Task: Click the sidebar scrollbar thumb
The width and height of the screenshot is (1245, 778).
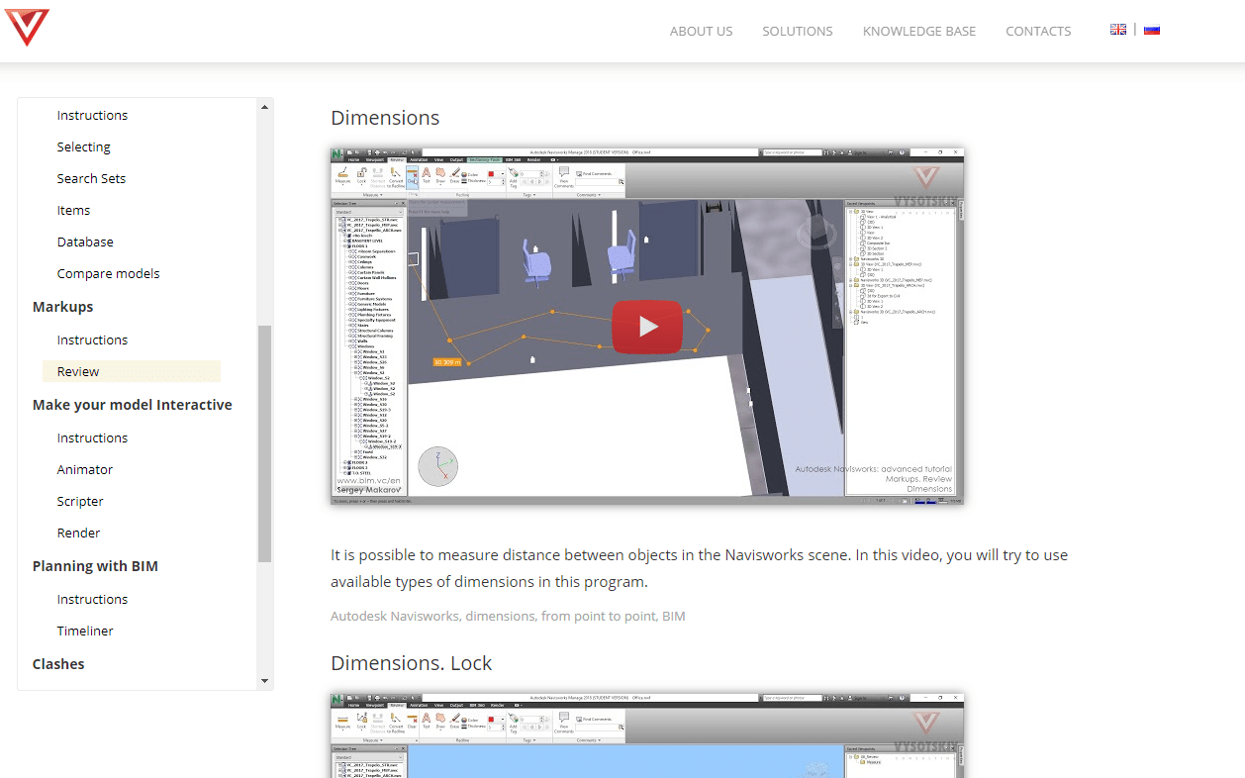Action: pos(264,443)
